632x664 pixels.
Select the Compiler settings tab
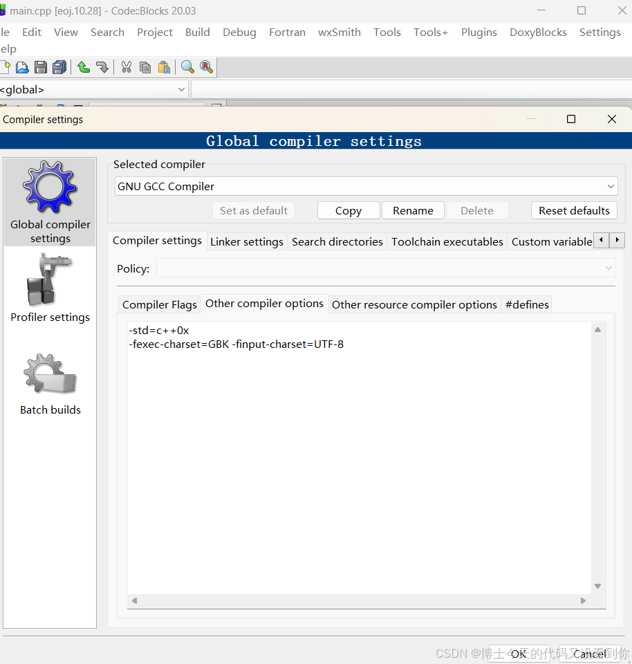[x=158, y=241]
